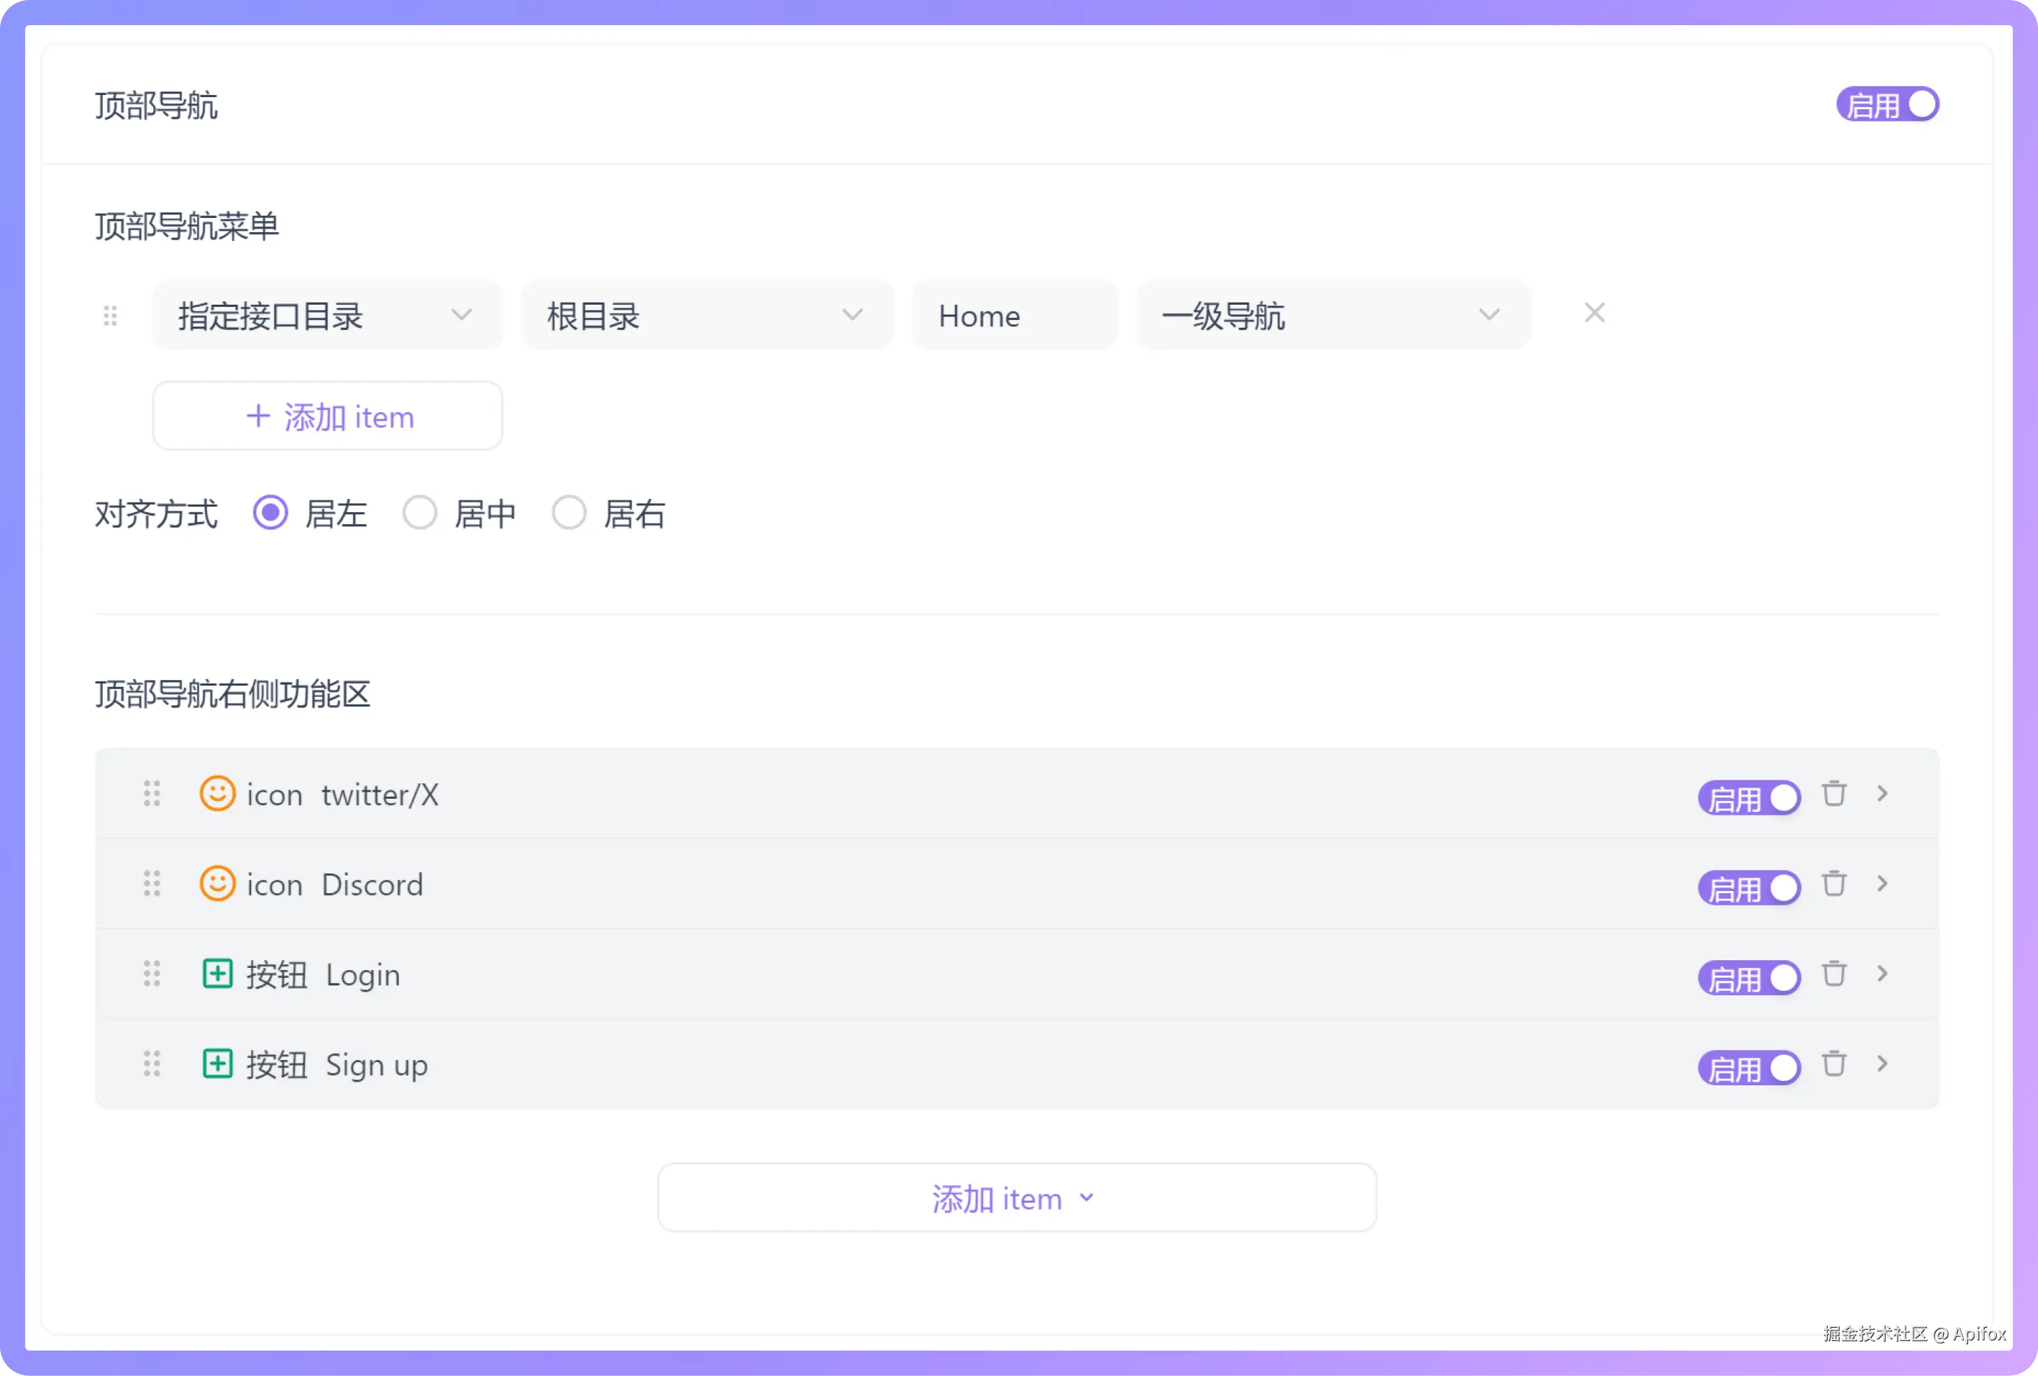Open the 指定接口目录 dropdown
2038x1376 pixels.
[x=326, y=315]
